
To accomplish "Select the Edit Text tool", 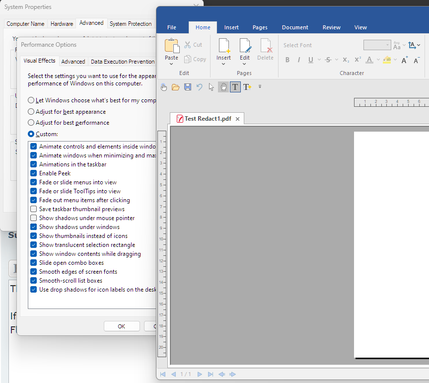I will click(235, 87).
